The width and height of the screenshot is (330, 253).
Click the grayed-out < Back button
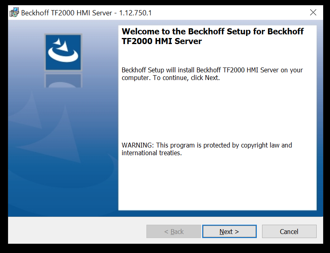click(173, 231)
